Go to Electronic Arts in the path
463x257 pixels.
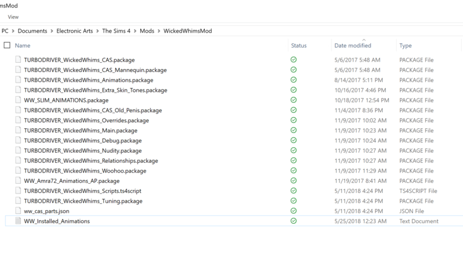75,31
